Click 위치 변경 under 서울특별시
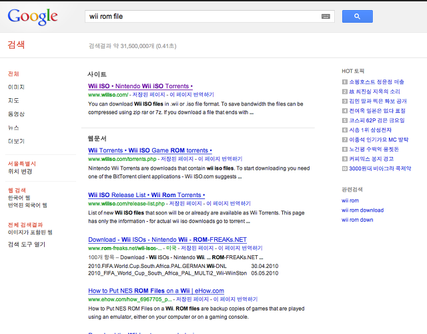Viewport: 427px width, 334px height. click(20, 171)
